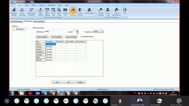Viewport: 189px width, 106px height.
Task: Open Attendance Parameter settings
Action: pos(31,12)
